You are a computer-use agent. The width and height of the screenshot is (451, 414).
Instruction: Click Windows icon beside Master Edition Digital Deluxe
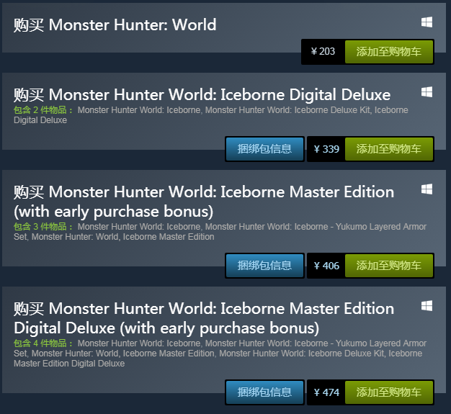coord(427,305)
